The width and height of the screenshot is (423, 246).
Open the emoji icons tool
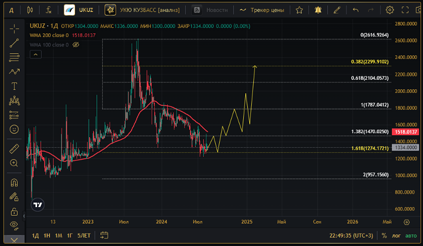click(14, 129)
